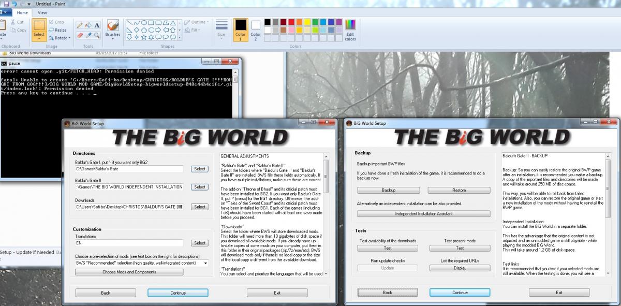The image size is (621, 306).
Task: Select the Right arrow shape
Action: (x=158, y=30)
